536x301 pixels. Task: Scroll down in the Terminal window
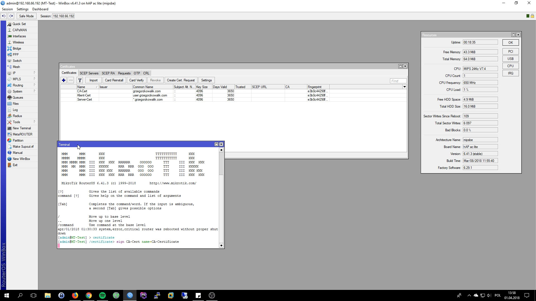[221, 245]
